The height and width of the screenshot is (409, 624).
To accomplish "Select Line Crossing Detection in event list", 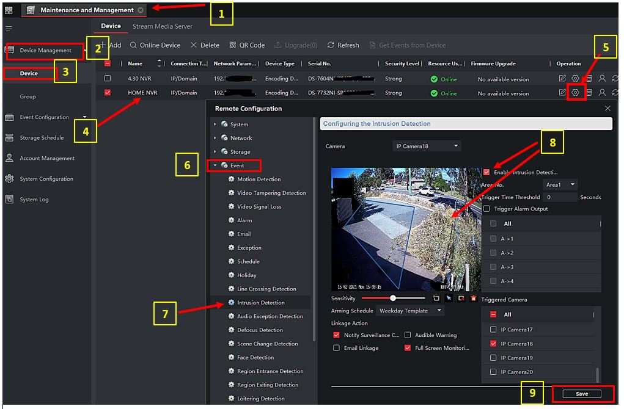I will [x=266, y=289].
